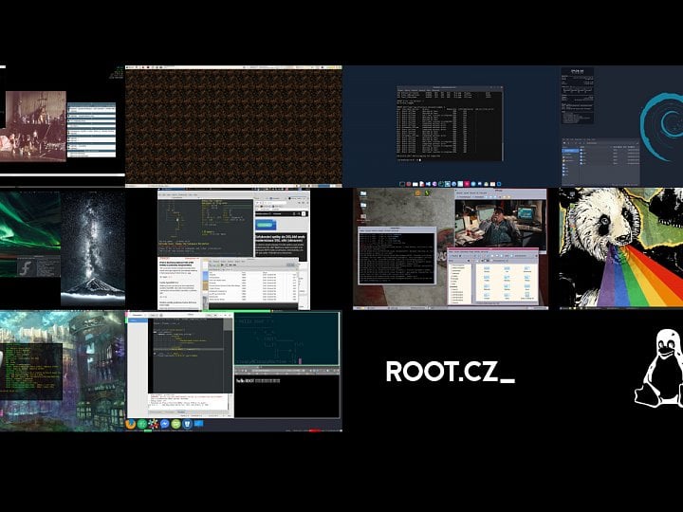The image size is (683, 512).
Task: Click the green icon atop the retro desktop
Action: coord(427,193)
